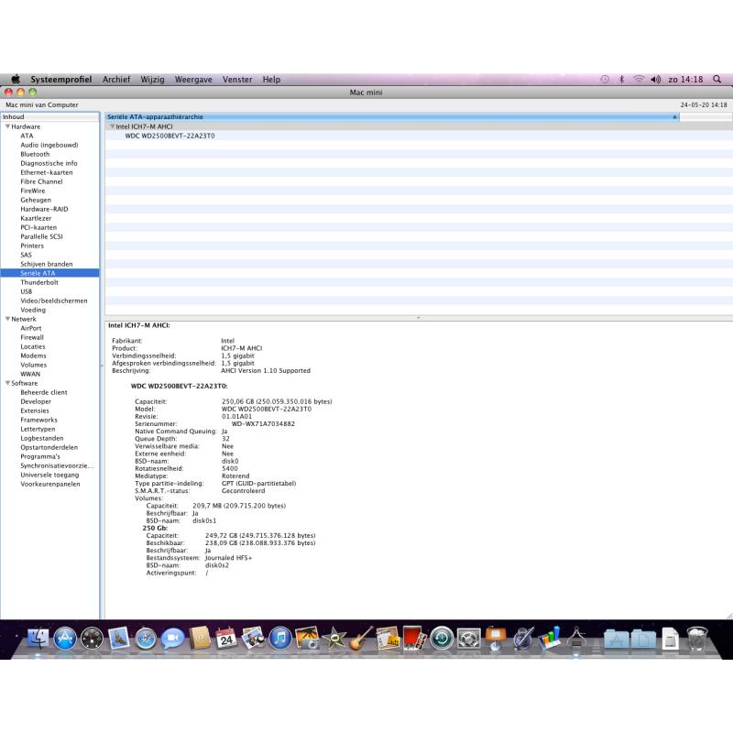Select Printers in the sidebar

coord(32,246)
